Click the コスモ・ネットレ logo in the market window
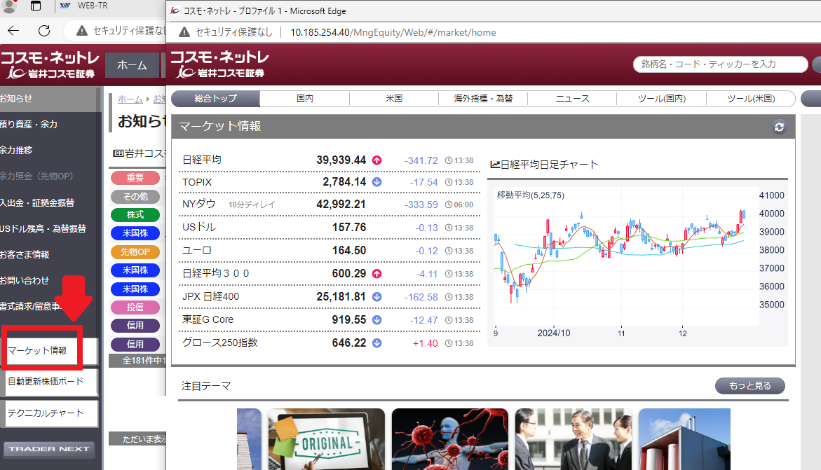 220,64
